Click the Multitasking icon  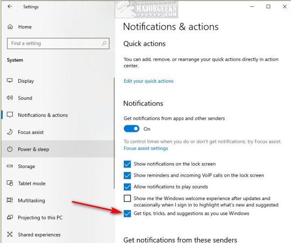pyautogui.click(x=10, y=201)
